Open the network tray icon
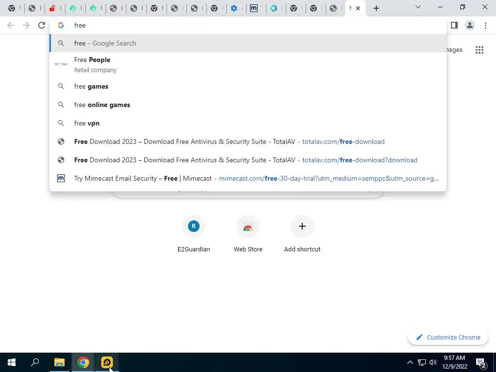The height and width of the screenshot is (372, 496). pyautogui.click(x=422, y=362)
